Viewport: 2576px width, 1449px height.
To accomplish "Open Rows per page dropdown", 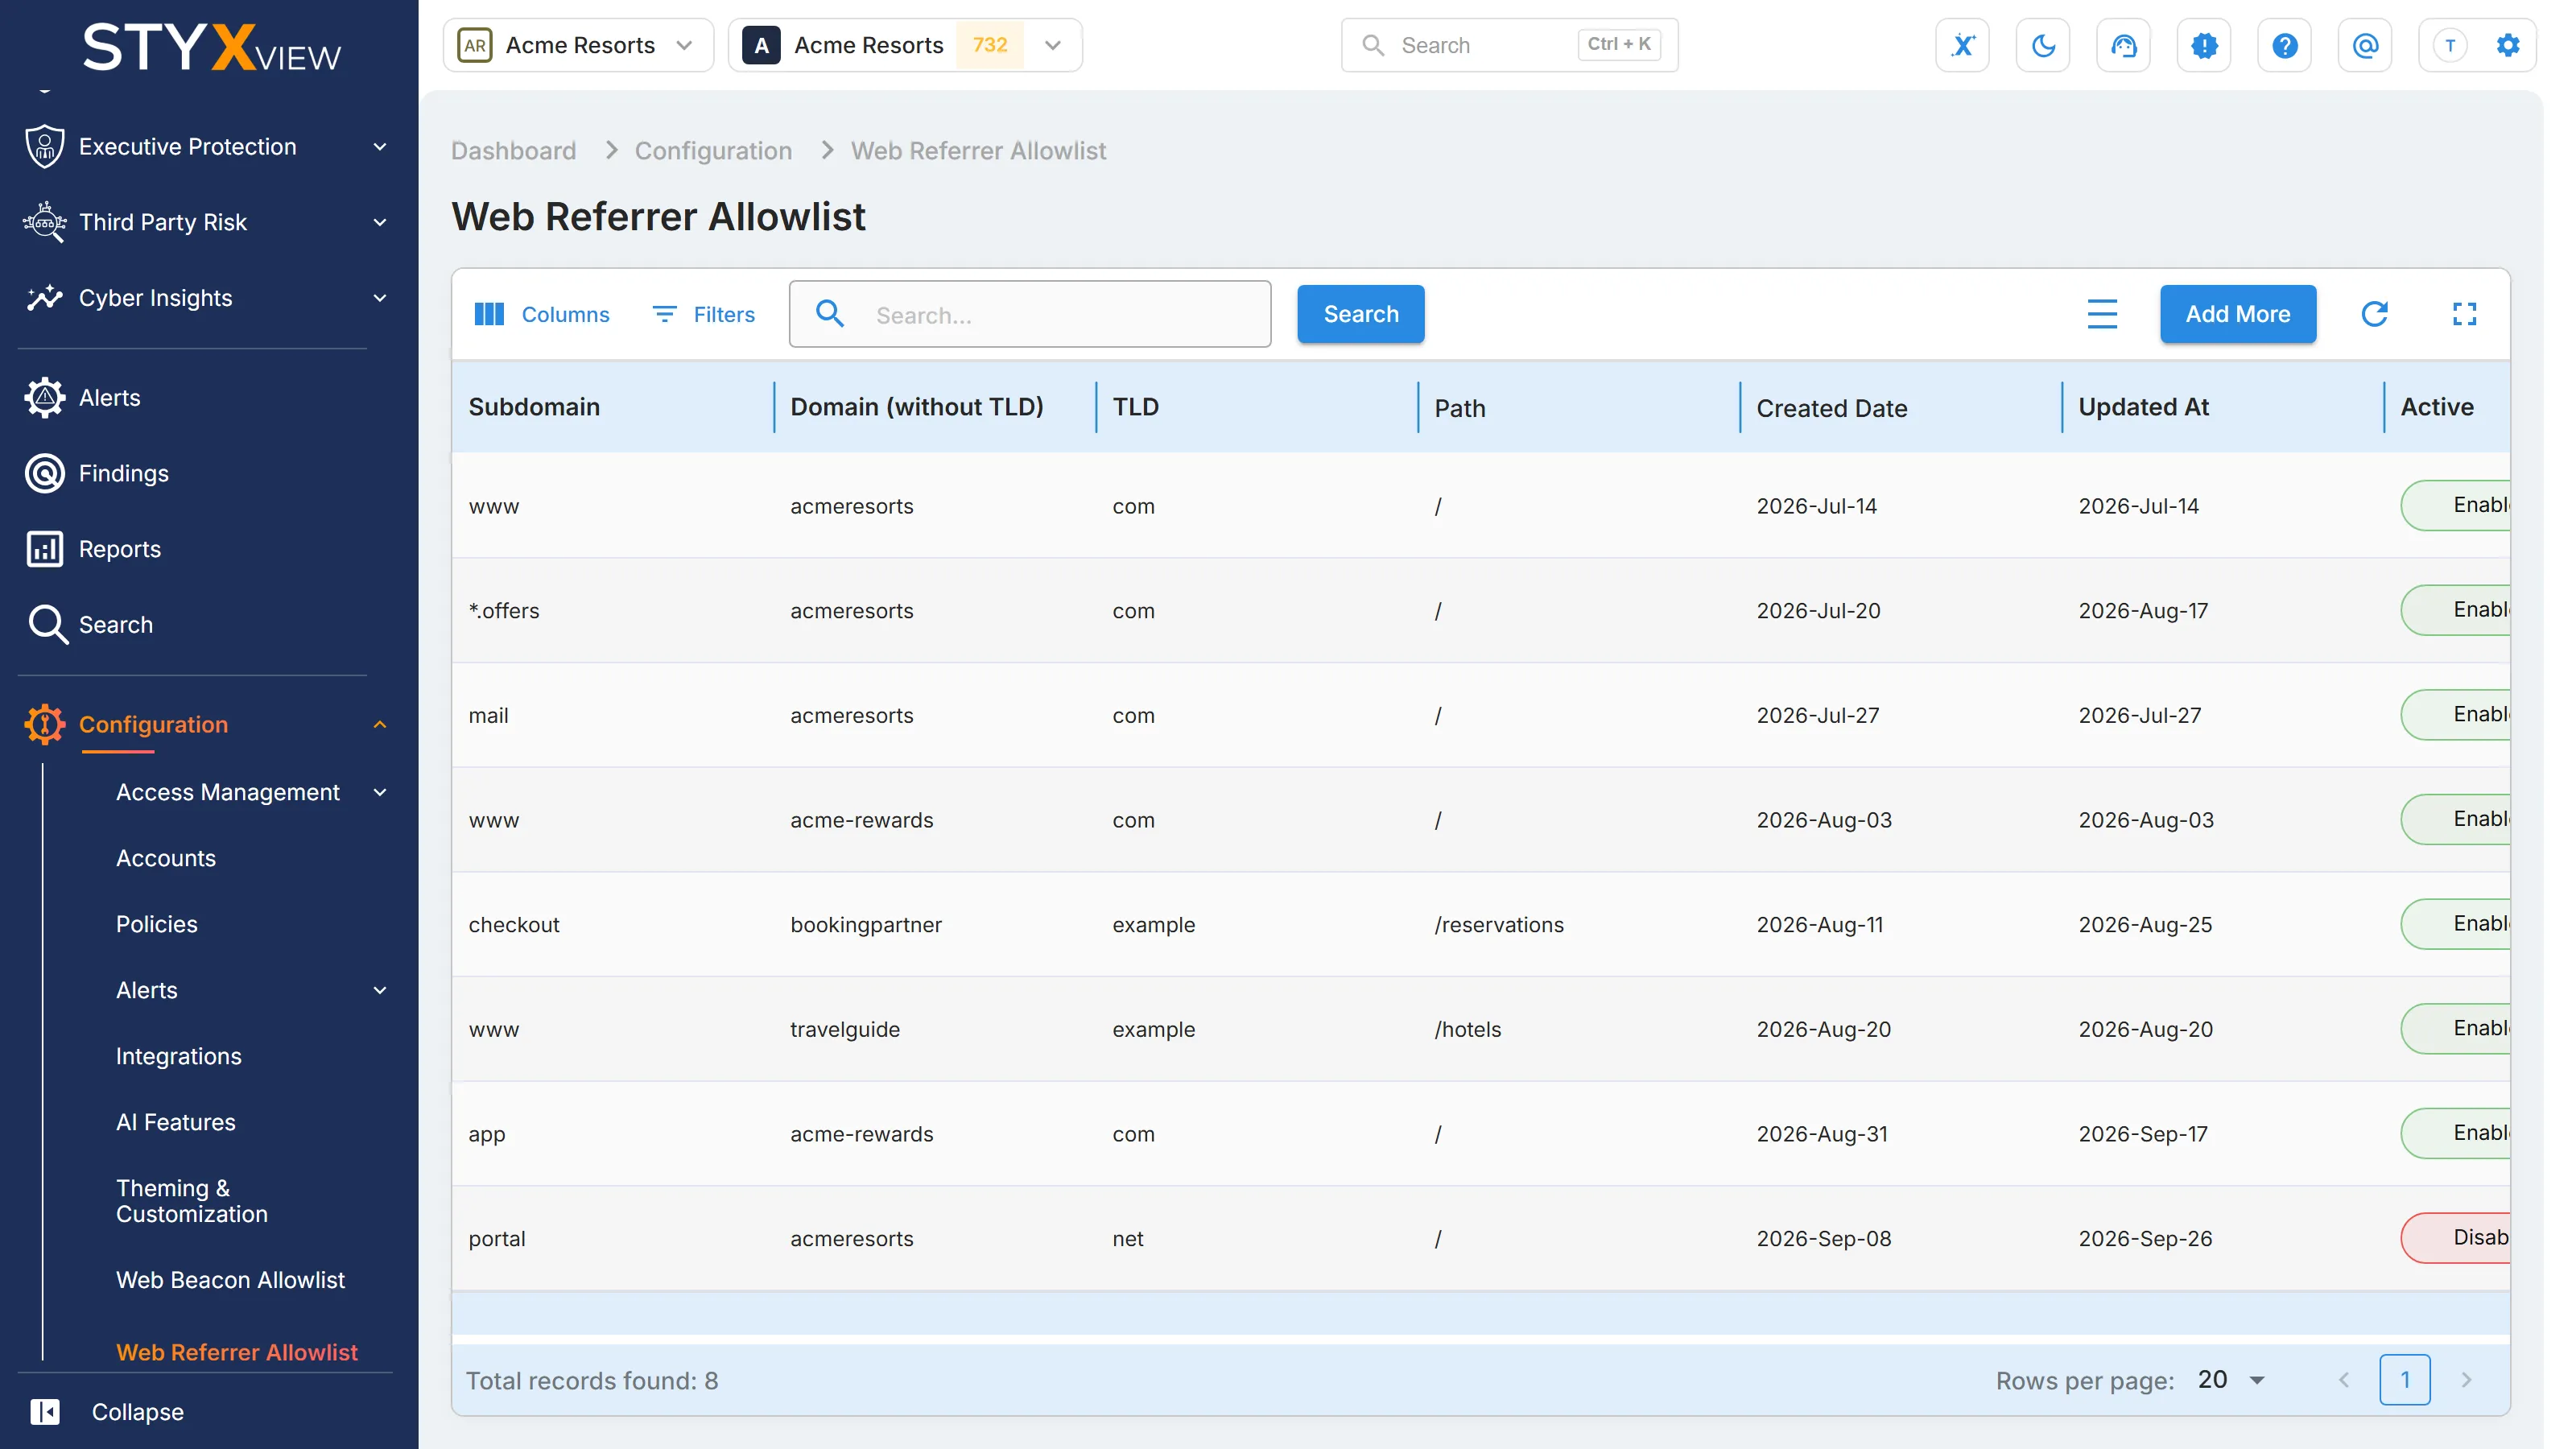I will click(2231, 1380).
